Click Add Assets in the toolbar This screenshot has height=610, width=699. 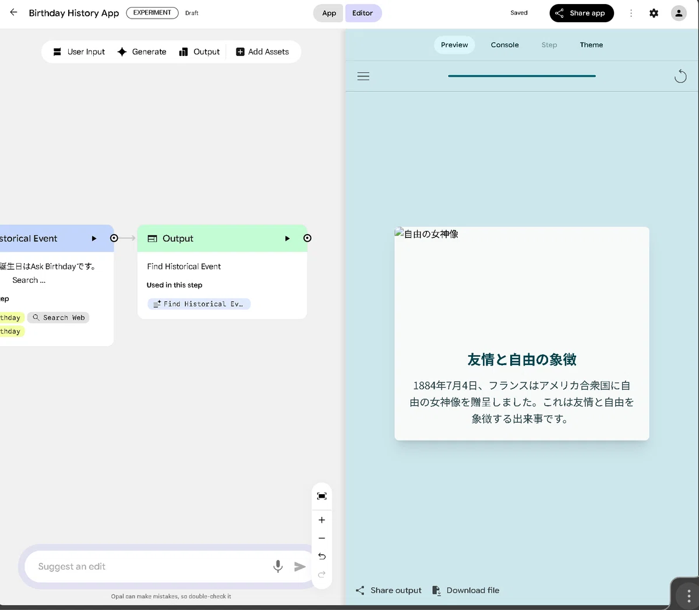[x=262, y=52]
